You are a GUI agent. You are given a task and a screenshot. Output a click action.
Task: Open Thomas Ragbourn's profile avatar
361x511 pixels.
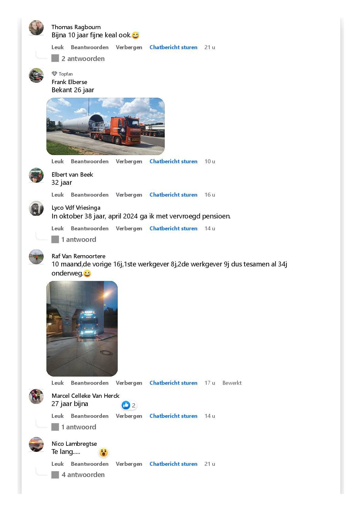[36, 28]
